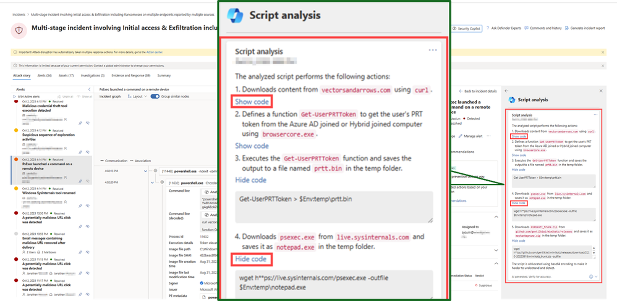Image resolution: width=617 pixels, height=301 pixels.
Task: Open the Evidence and Response (89) tab
Action: 132,75
